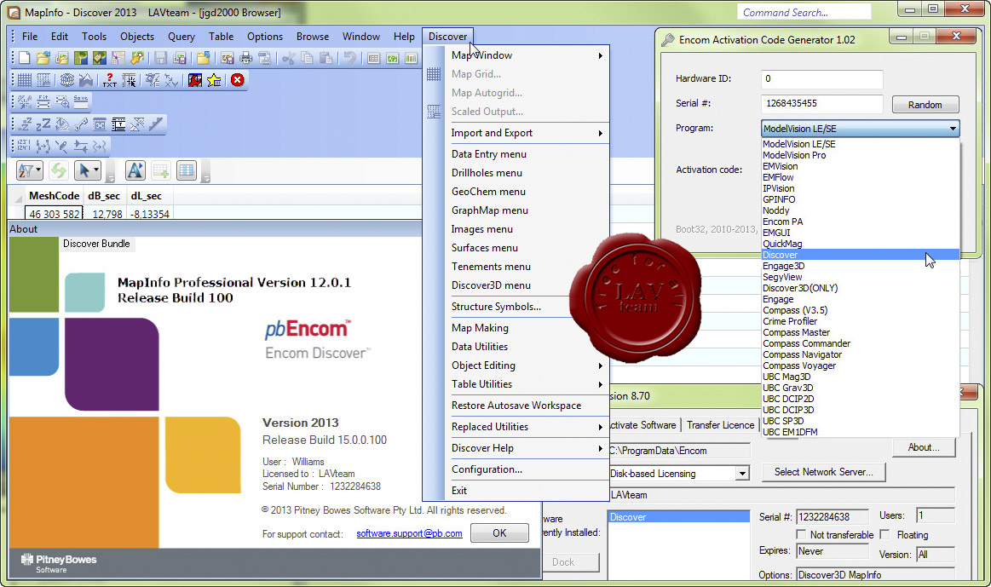Click the MeshCode column header
This screenshot has width=991, height=587.
(x=54, y=196)
